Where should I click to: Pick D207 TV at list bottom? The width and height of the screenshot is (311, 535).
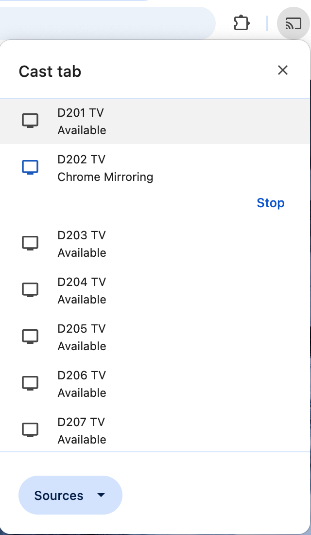(155, 429)
